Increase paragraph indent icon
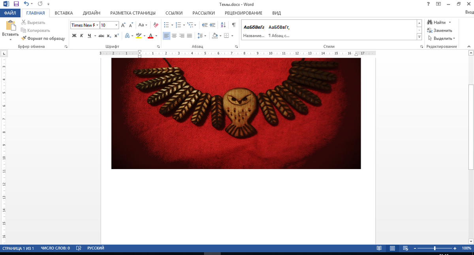This screenshot has height=255, width=474. (x=213, y=25)
